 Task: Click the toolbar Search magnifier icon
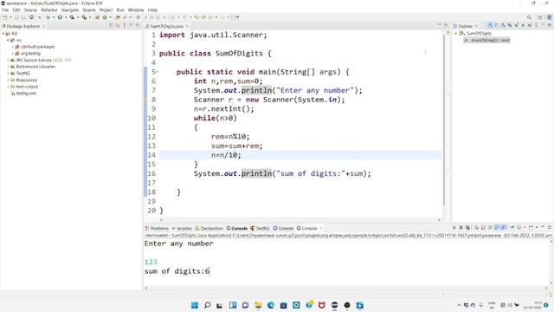(x=529, y=17)
